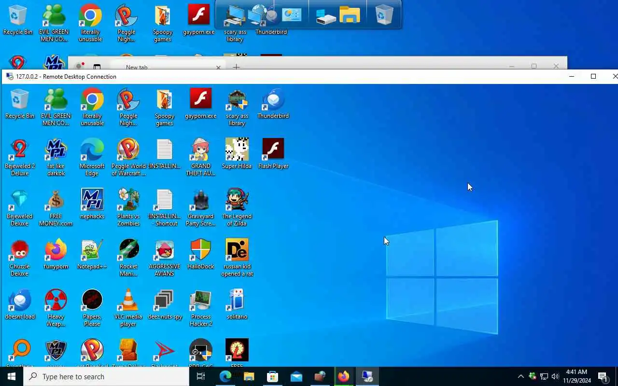Viewport: 618px width, 386px height.
Task: Select 'literally unusable' Chrome icon on local desktop
Action: (90, 24)
